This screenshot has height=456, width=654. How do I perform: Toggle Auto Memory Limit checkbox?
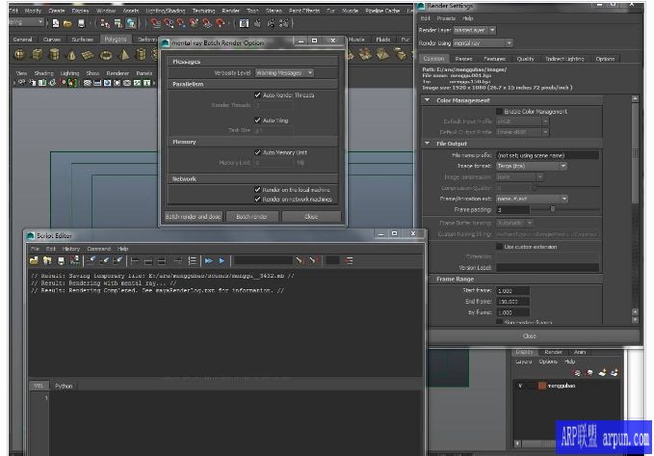(x=257, y=152)
